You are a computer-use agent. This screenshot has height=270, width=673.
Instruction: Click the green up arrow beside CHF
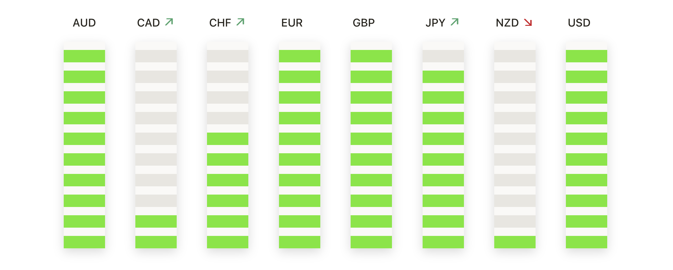pyautogui.click(x=240, y=22)
